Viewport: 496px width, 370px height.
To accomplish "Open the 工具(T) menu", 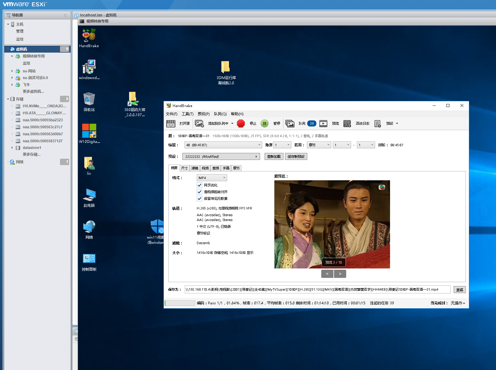I will (188, 114).
